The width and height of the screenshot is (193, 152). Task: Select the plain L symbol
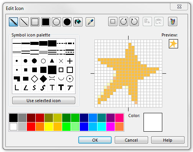tap(17, 88)
